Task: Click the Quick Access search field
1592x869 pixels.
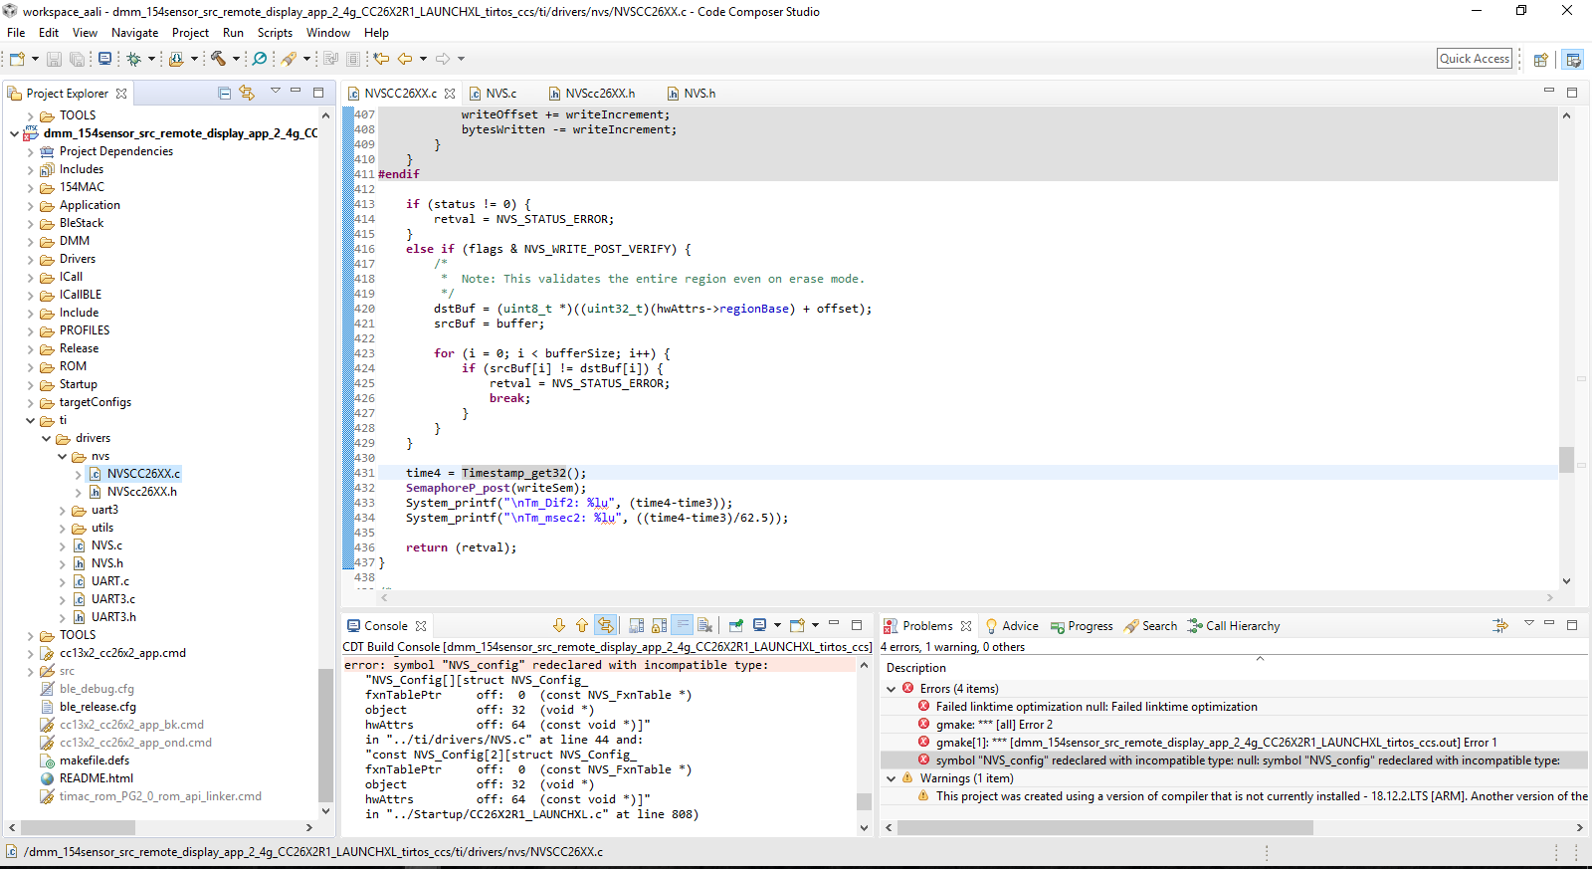Action: [x=1475, y=59]
